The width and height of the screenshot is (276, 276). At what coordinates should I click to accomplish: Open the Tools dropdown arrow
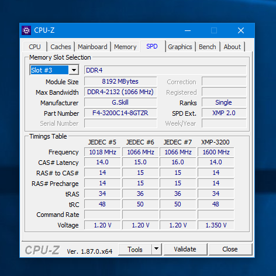pos(156,249)
